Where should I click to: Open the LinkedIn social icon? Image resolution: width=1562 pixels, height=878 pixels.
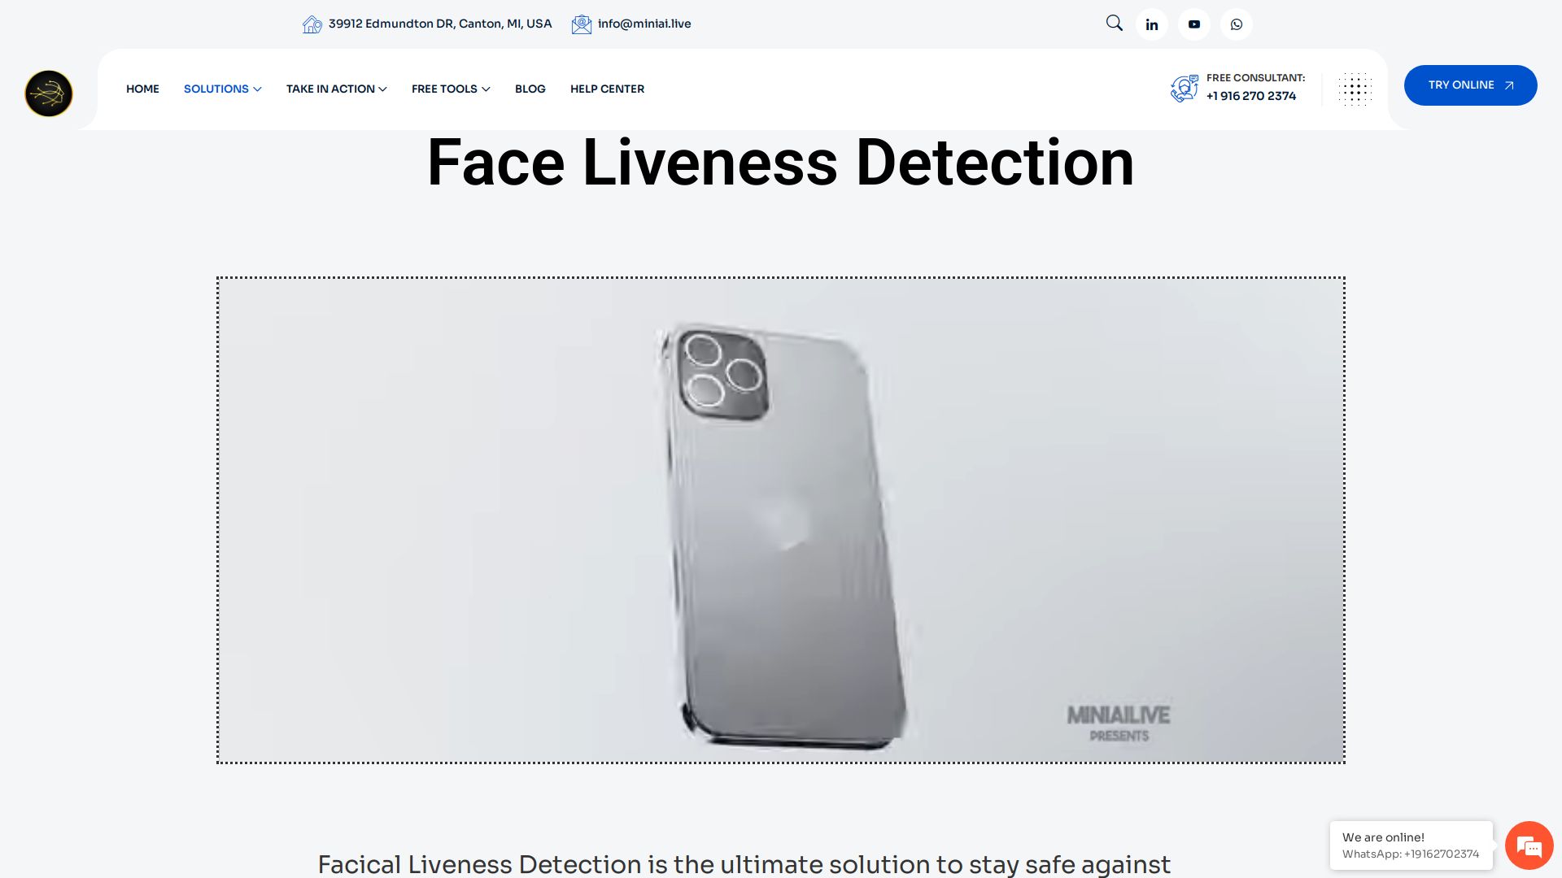(x=1152, y=24)
